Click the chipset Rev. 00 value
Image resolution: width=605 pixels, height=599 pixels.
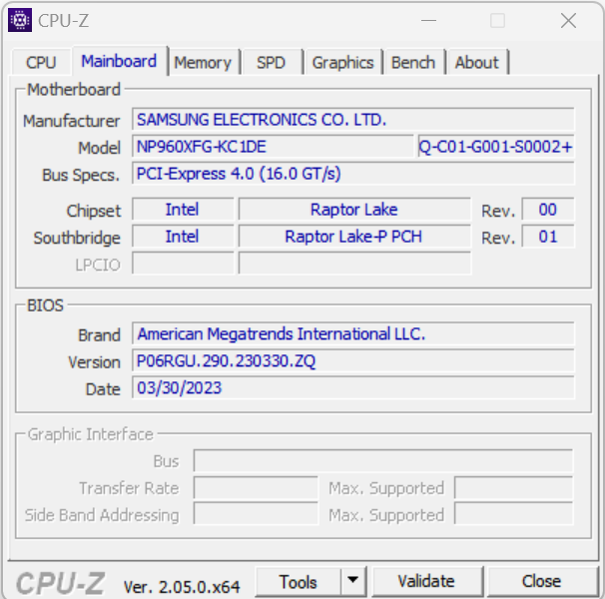point(547,210)
